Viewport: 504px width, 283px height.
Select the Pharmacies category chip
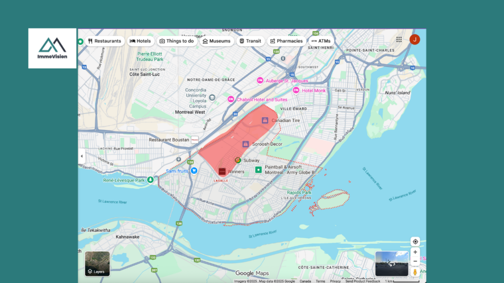click(286, 41)
